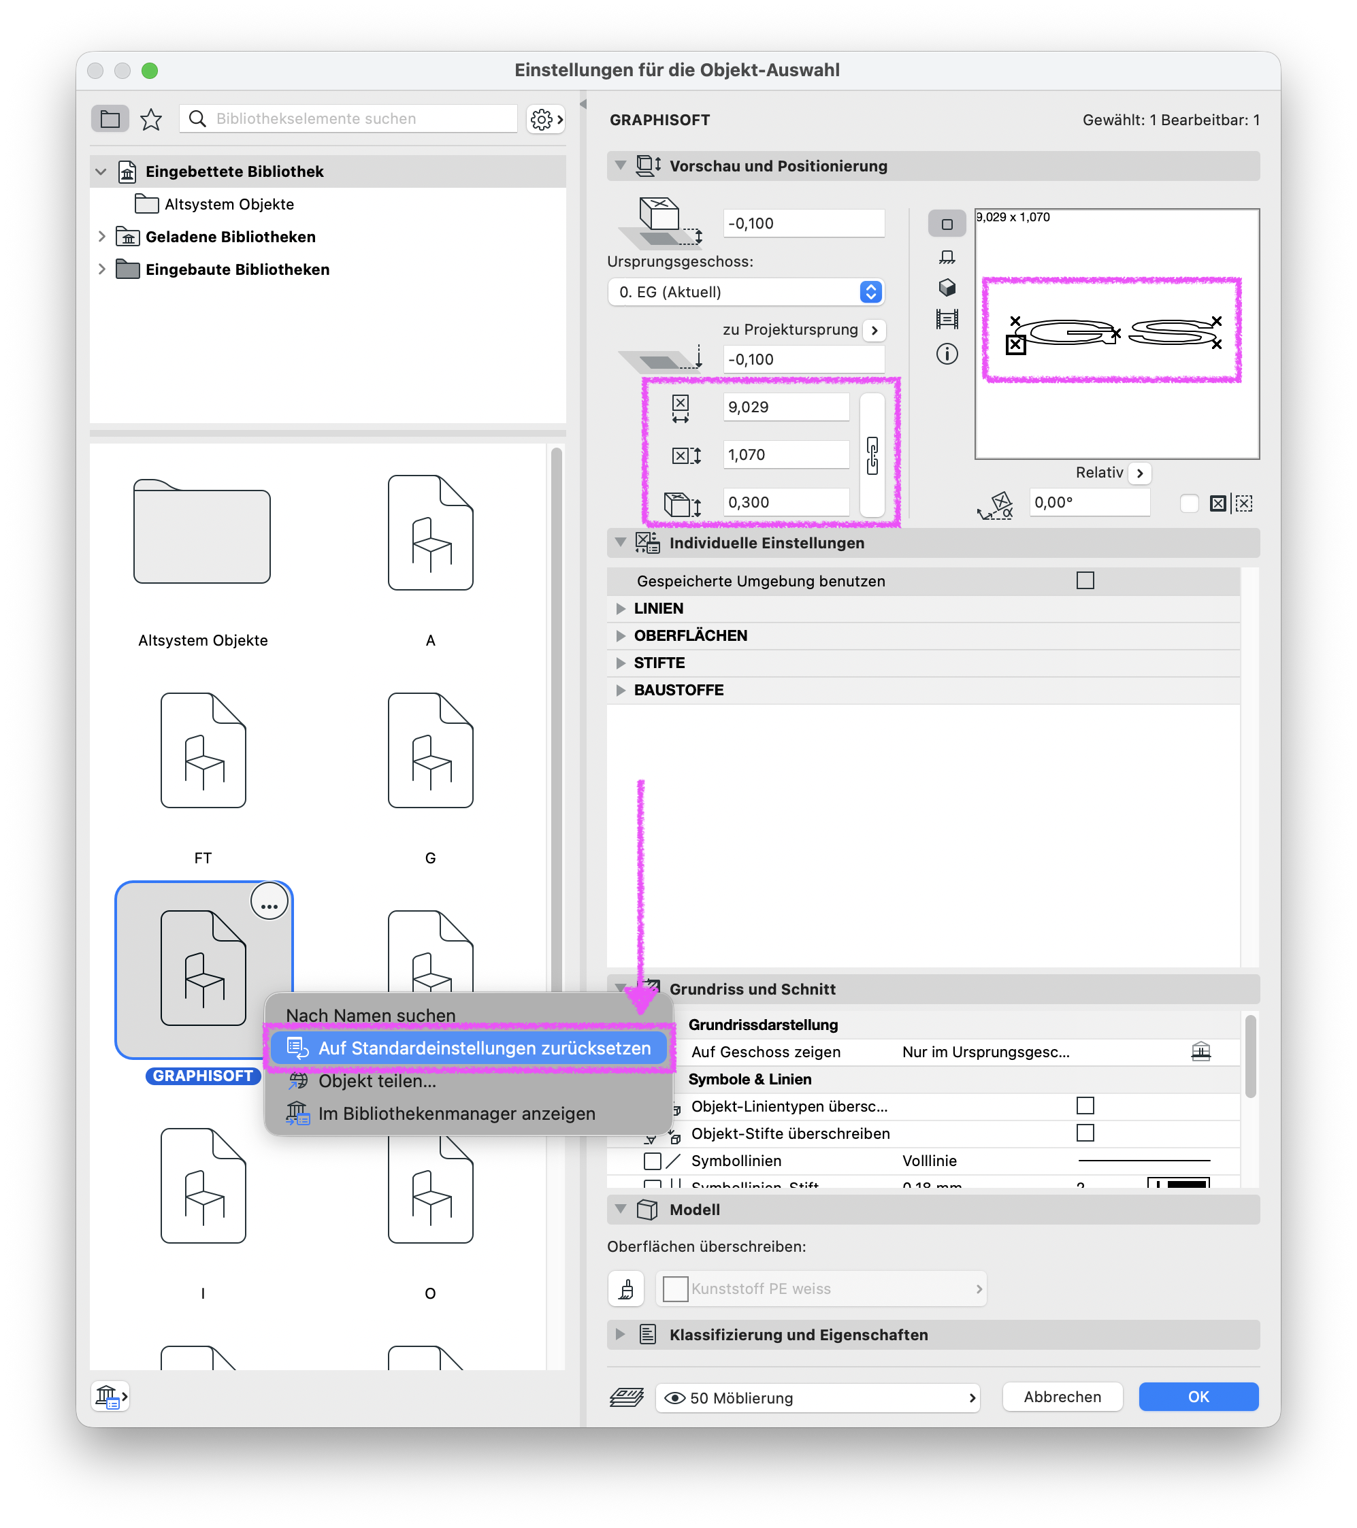This screenshot has height=1528, width=1357.
Task: Expand the STIFTE group
Action: click(x=620, y=663)
